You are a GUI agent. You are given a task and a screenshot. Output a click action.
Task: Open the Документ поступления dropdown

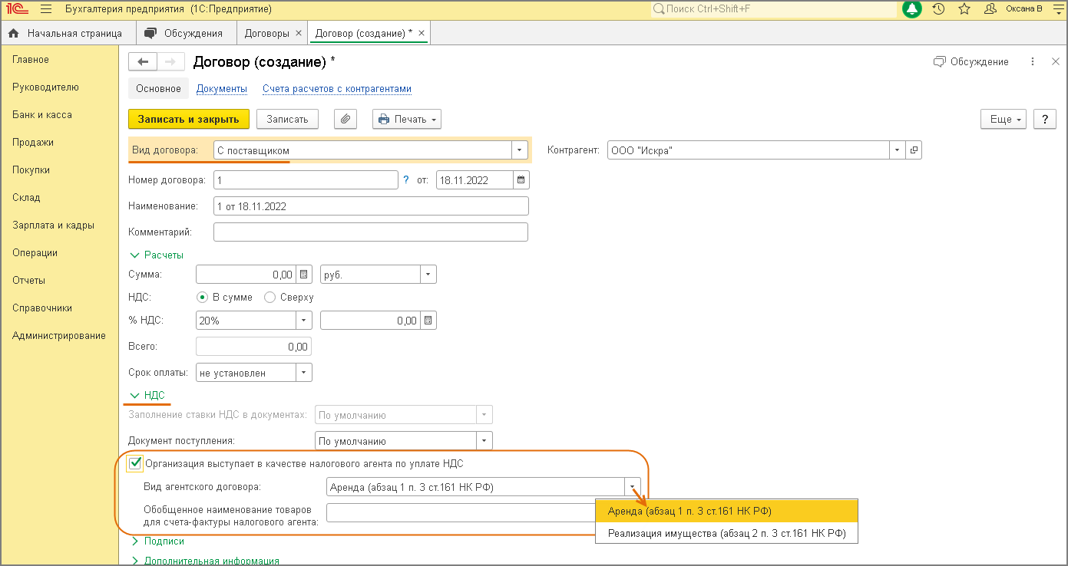(484, 441)
